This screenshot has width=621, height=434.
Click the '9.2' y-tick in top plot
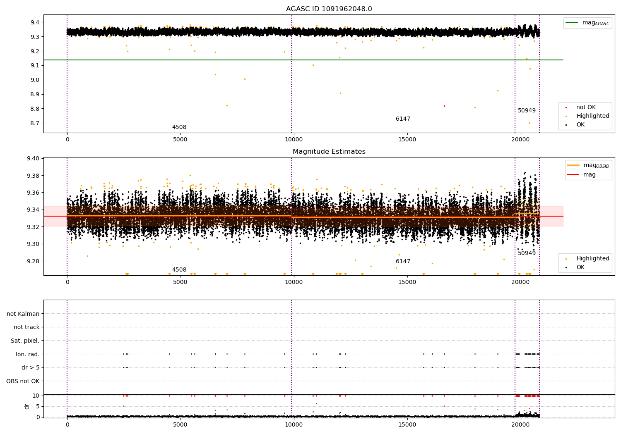point(35,51)
